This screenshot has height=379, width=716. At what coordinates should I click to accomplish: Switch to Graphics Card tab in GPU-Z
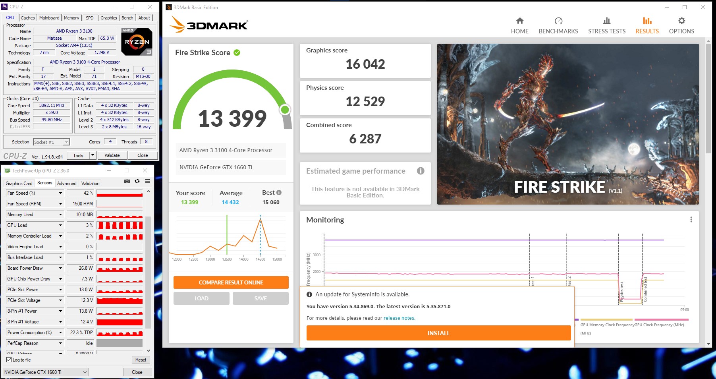(19, 184)
